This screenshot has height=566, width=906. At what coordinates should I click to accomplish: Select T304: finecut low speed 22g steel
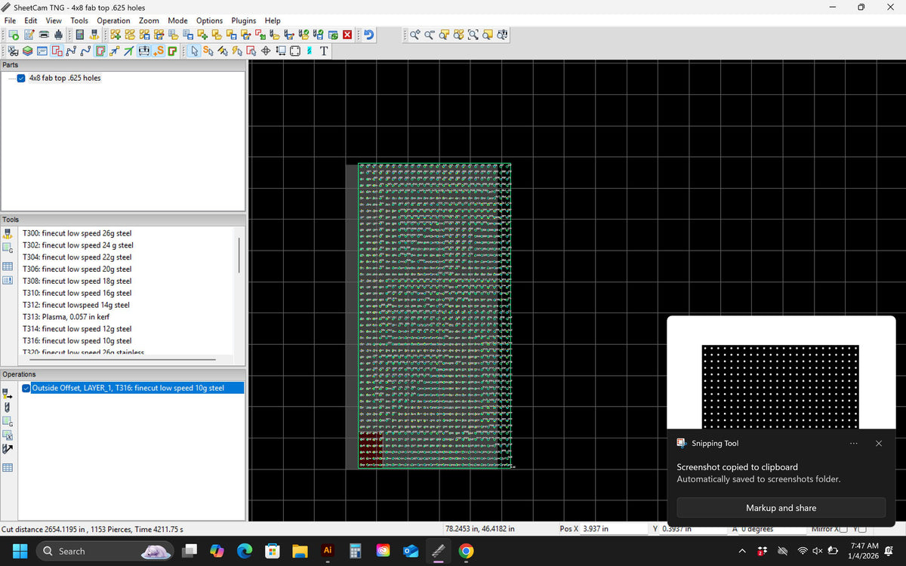coord(77,257)
